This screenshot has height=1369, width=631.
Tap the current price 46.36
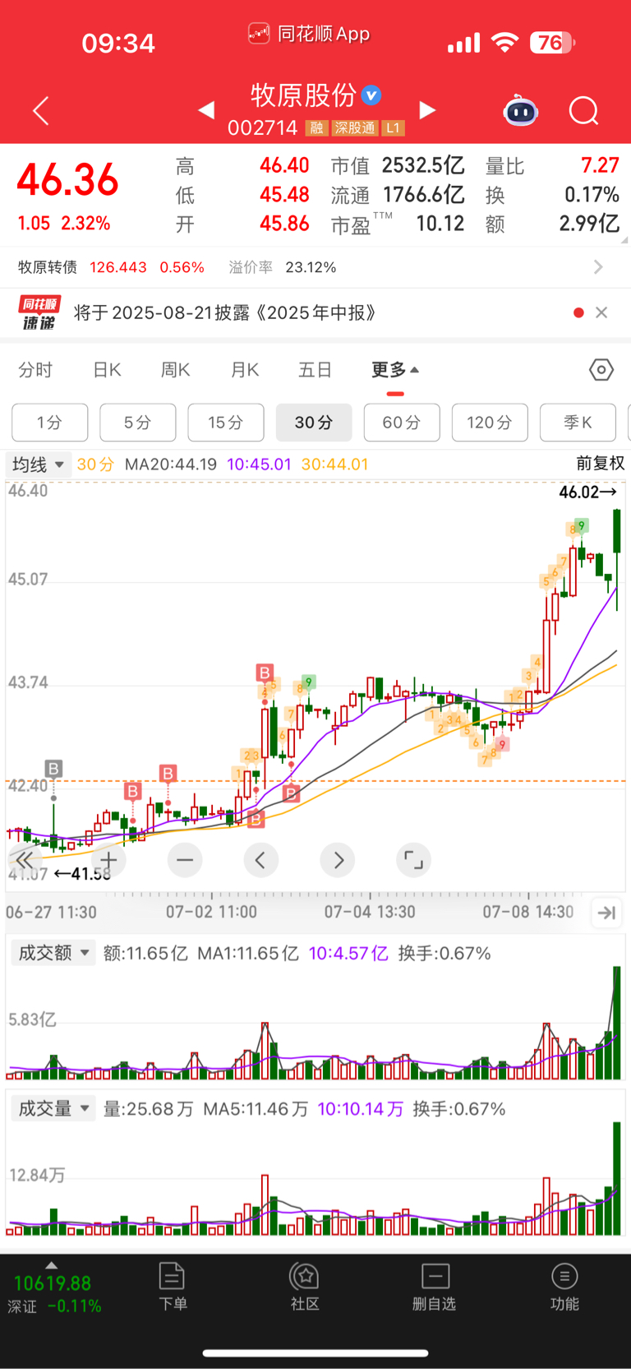(x=68, y=180)
